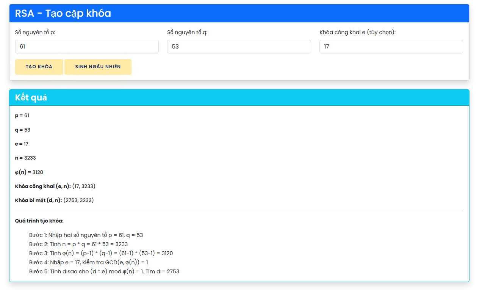Click the 'Quá trình tạo khóa:' heading
This screenshot has width=493, height=290.
pos(39,221)
